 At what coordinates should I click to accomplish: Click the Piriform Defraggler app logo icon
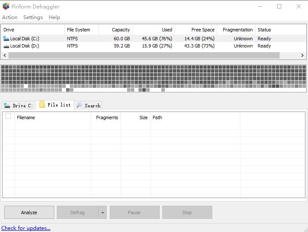point(6,6)
